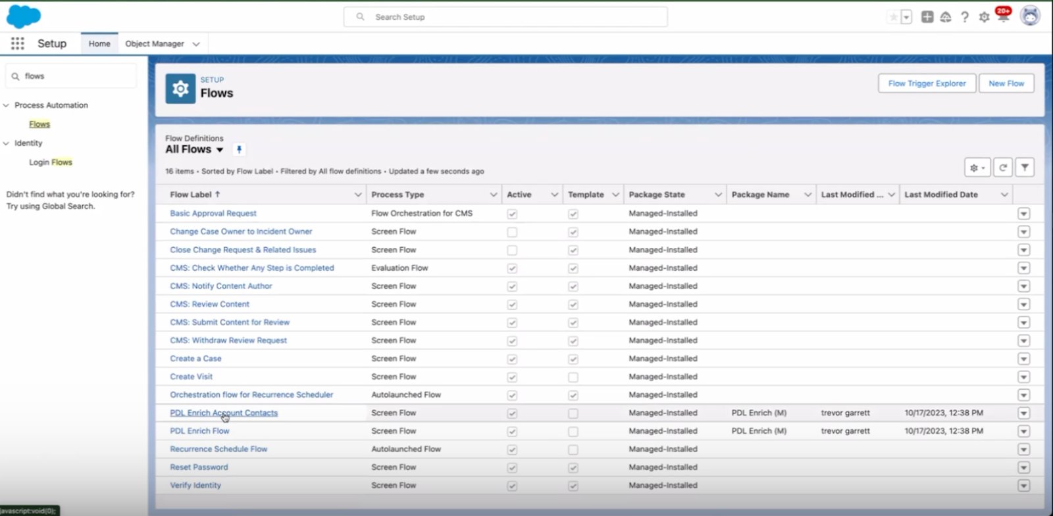The width and height of the screenshot is (1053, 516).
Task: Open the favorites list dropdown arrow
Action: 906,17
